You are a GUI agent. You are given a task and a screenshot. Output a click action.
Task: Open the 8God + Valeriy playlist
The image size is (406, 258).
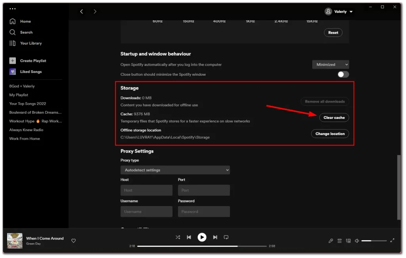(x=22, y=86)
